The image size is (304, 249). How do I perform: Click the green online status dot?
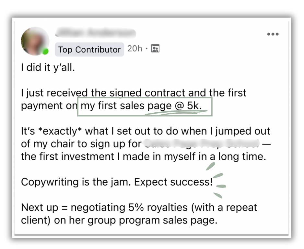[x=46, y=51]
